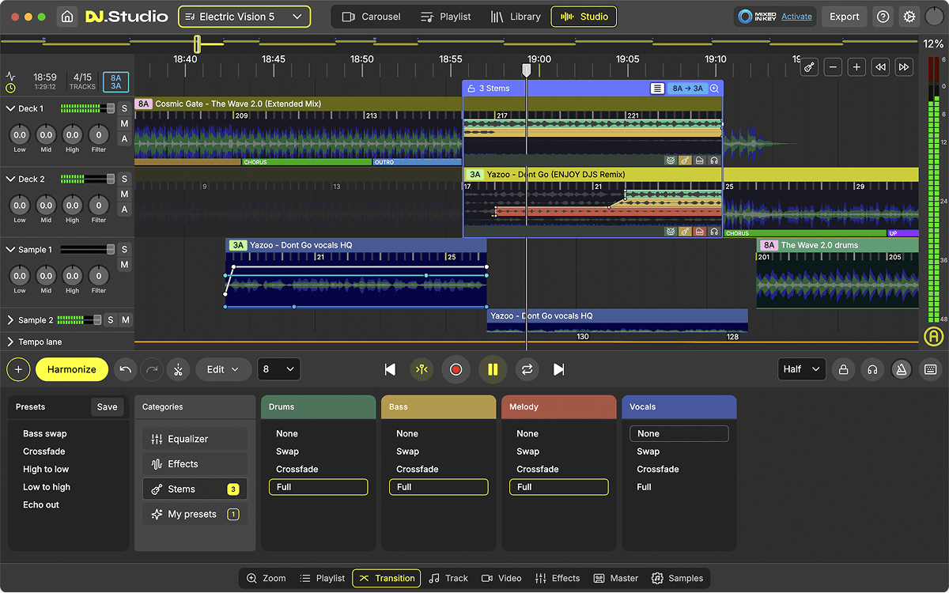Select the My presets category
The image size is (949, 593).
tap(195, 514)
